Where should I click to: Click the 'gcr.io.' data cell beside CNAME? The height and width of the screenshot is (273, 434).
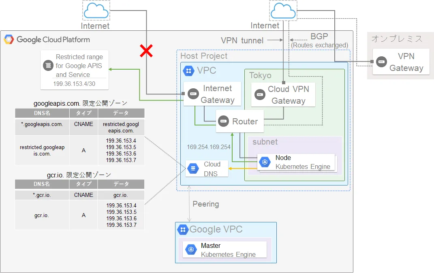coord(121,195)
